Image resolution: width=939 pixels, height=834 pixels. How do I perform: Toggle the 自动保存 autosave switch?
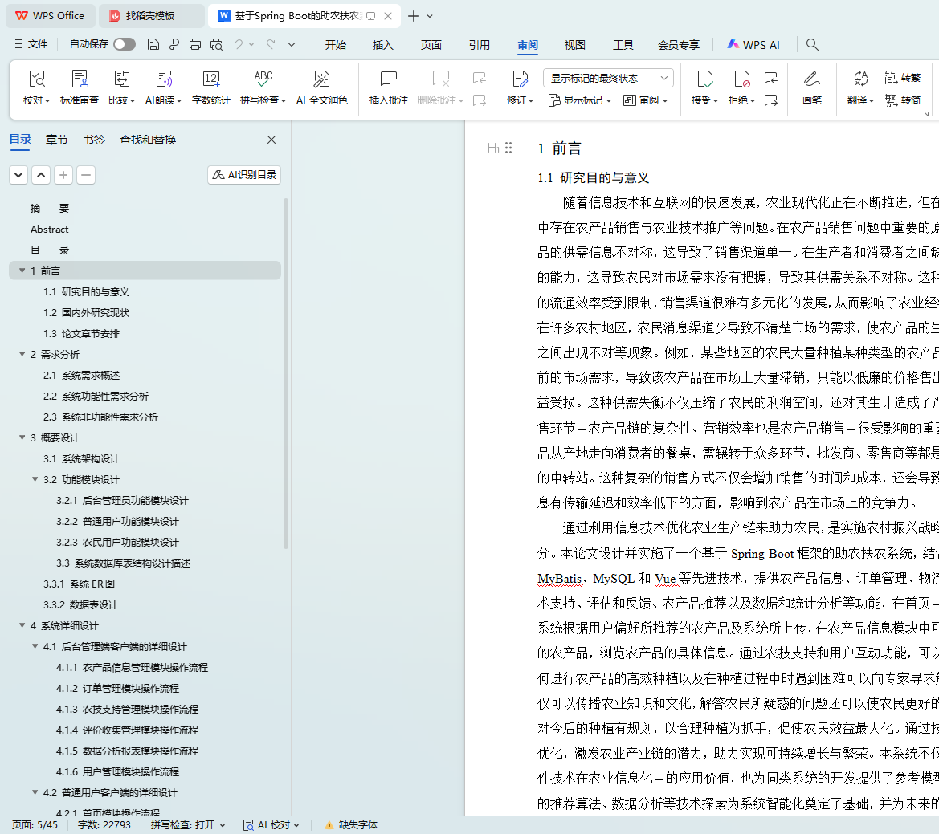click(x=125, y=45)
